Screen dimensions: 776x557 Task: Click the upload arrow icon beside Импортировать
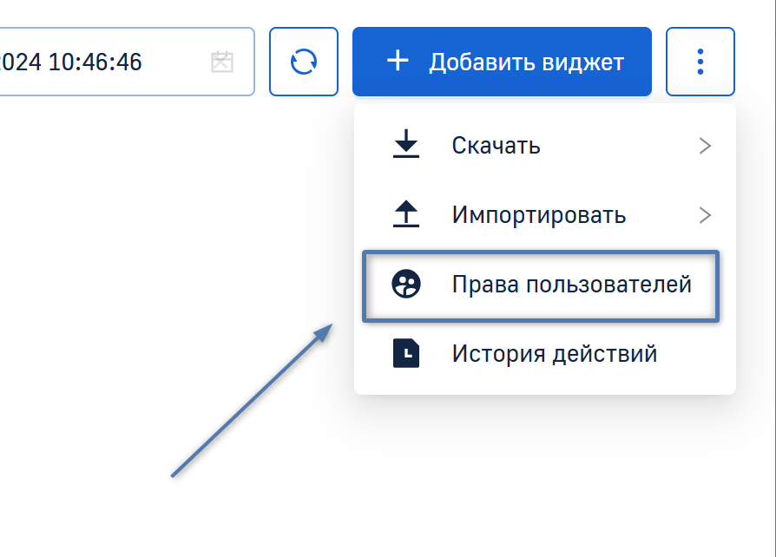pyautogui.click(x=405, y=214)
